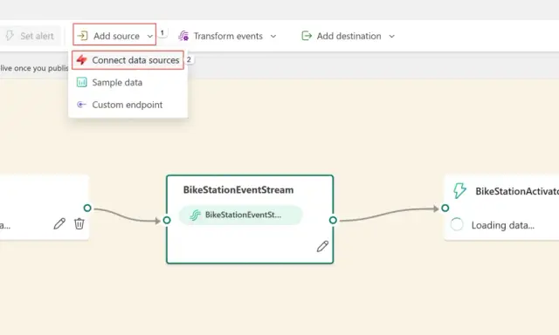This screenshot has width=559, height=335.
Task: Click the source node output port
Action: 87,208
